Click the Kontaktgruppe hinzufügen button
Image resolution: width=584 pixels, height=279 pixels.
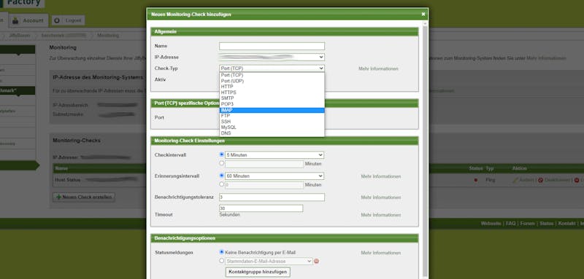(258, 272)
